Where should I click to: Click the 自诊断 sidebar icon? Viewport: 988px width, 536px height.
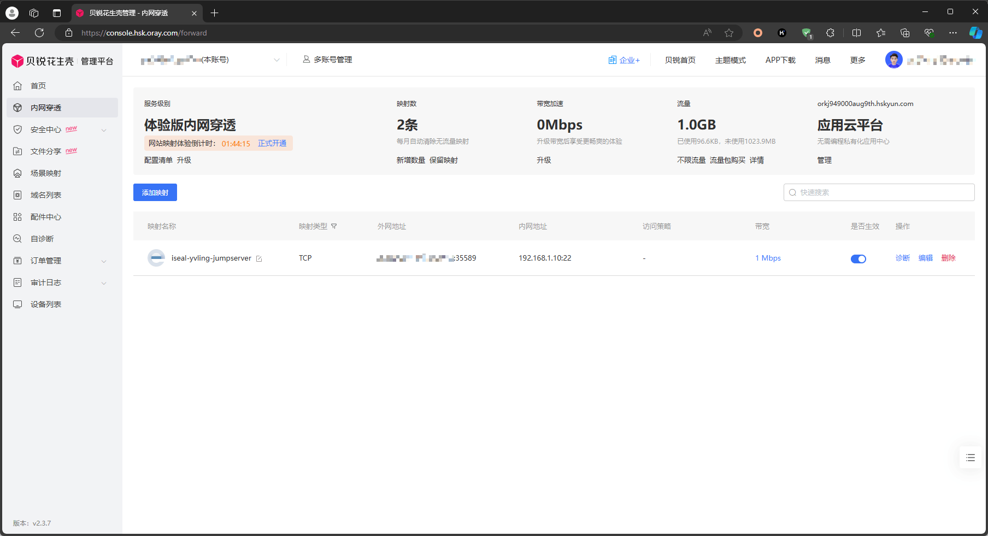coord(17,239)
